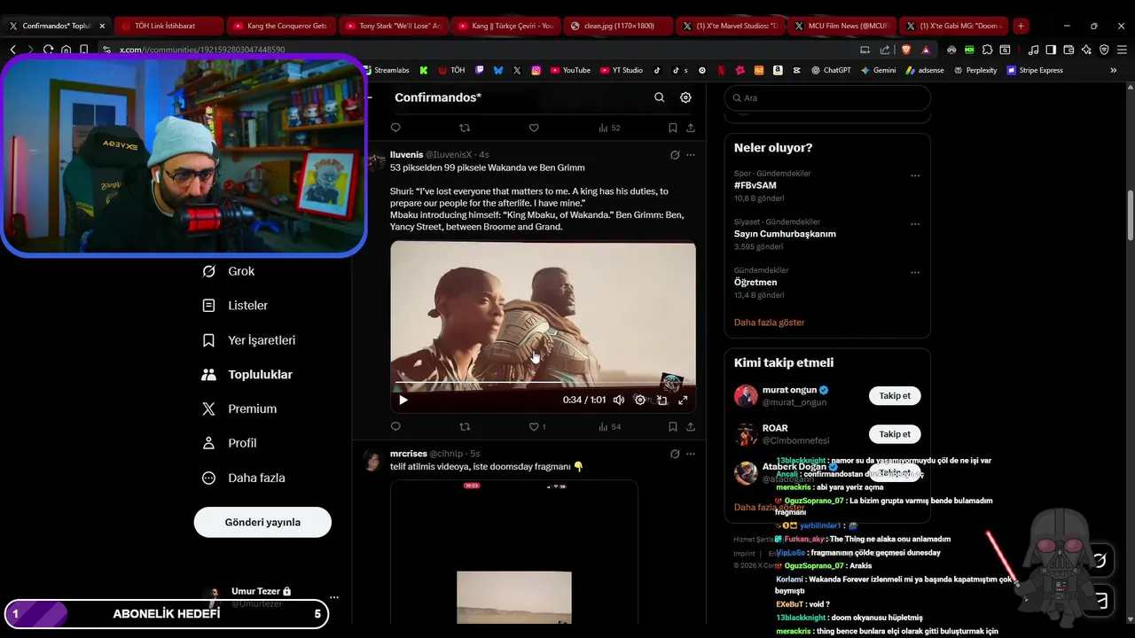
Task: Open the ChatGPT bookmark
Action: 831,70
